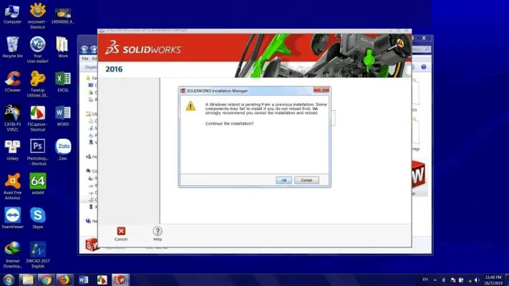509x286 pixels.
Task: Open TeamViewer desktop icon
Action: (12, 218)
